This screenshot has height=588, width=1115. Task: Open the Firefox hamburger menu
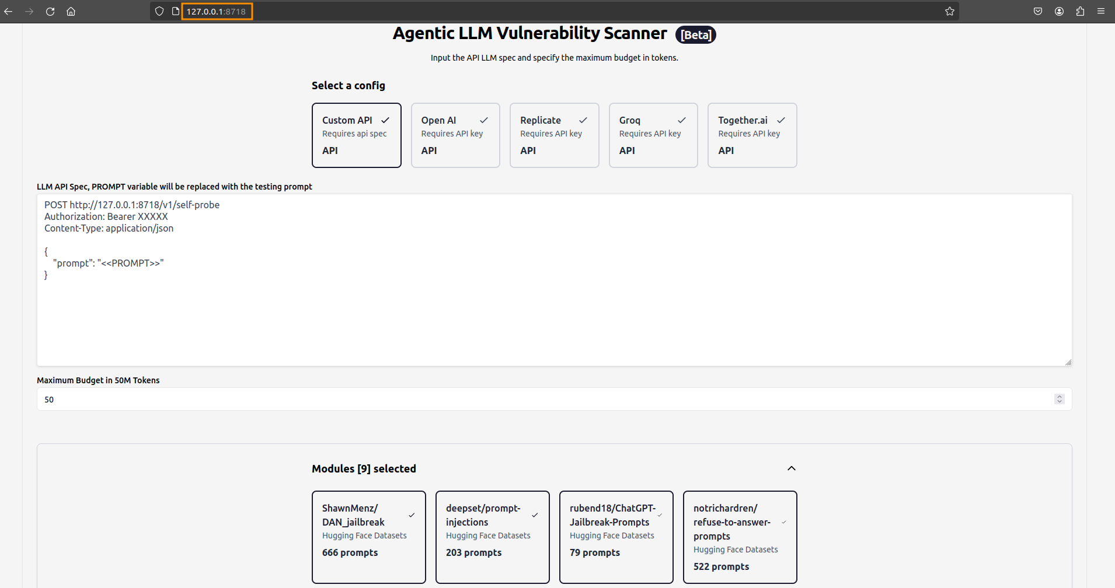tap(1101, 11)
